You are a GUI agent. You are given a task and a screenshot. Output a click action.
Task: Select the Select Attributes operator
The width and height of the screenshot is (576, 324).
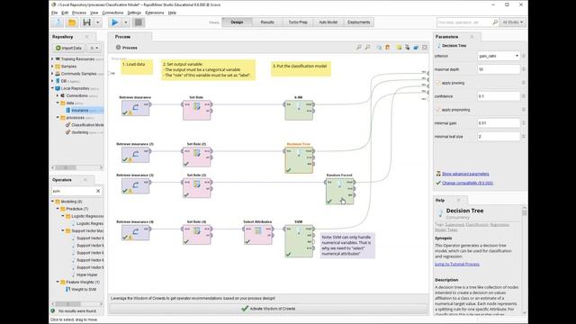[x=258, y=235]
